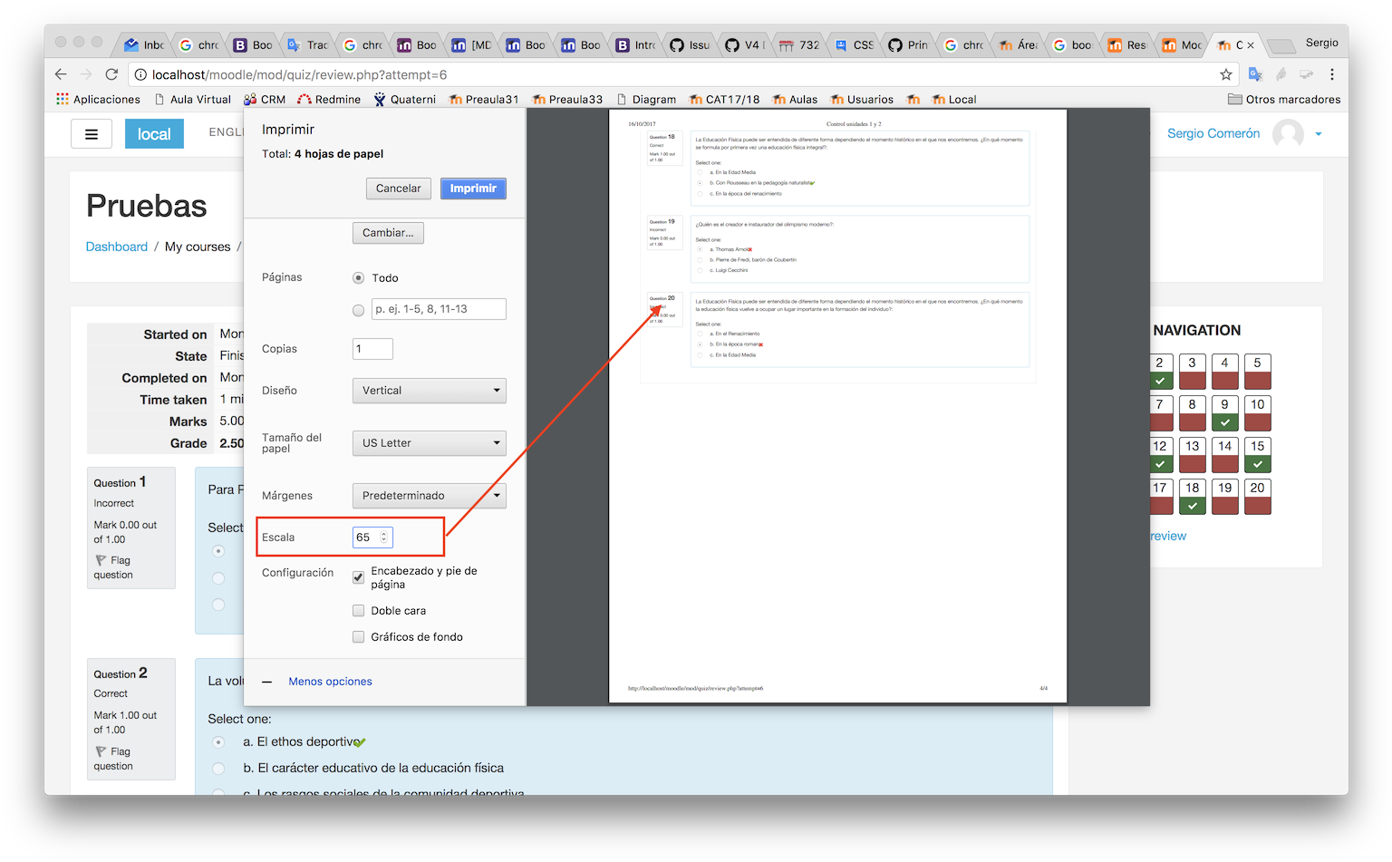Open the Aula Virtual bookmark
This screenshot has width=1392, height=862.
coord(192,100)
